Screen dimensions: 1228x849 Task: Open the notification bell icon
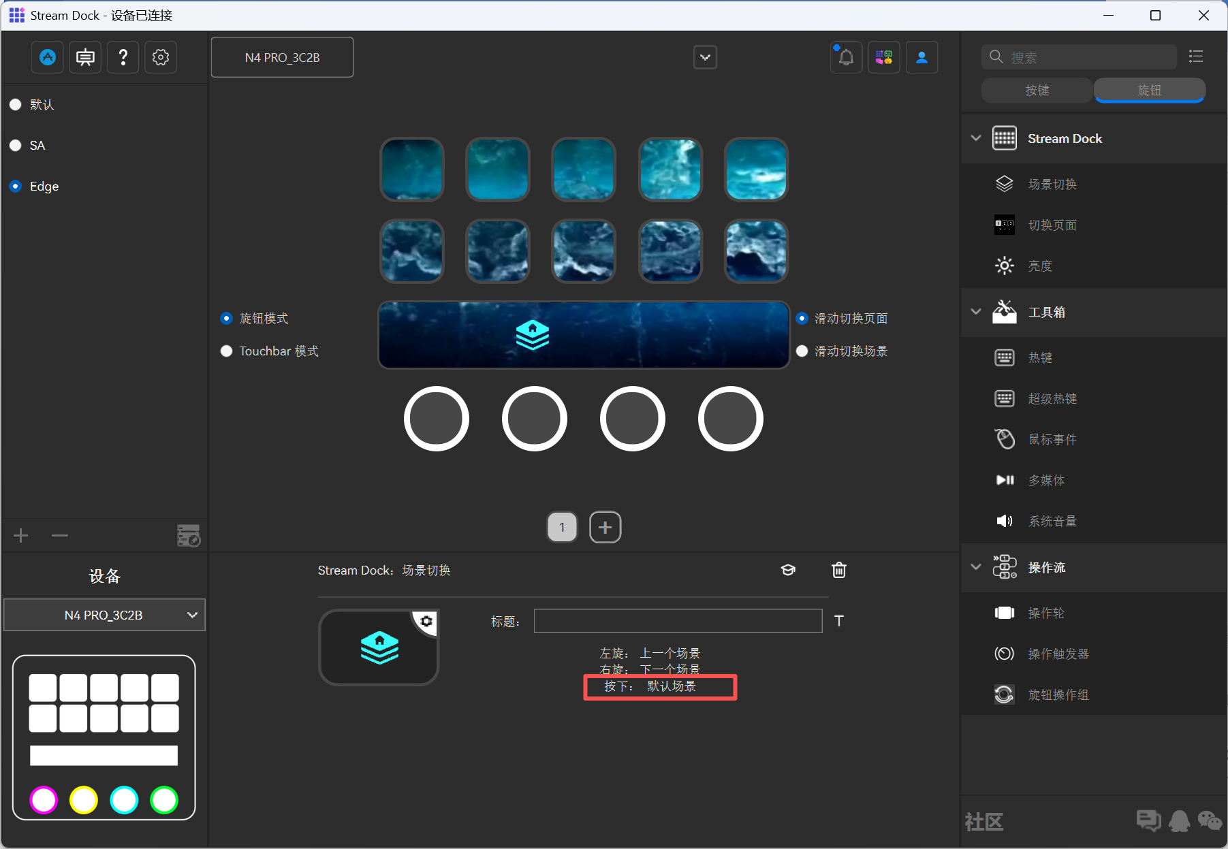click(x=846, y=57)
